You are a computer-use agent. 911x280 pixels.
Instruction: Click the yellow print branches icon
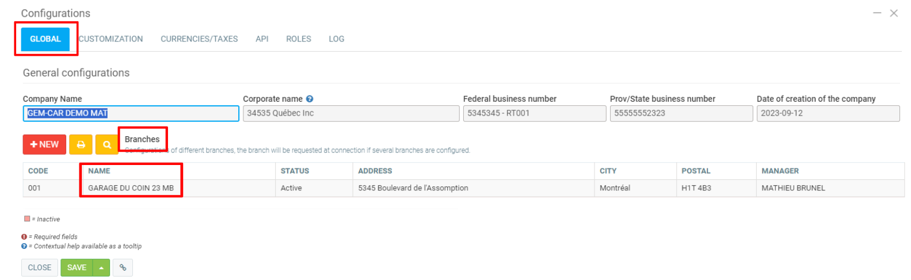coord(81,145)
